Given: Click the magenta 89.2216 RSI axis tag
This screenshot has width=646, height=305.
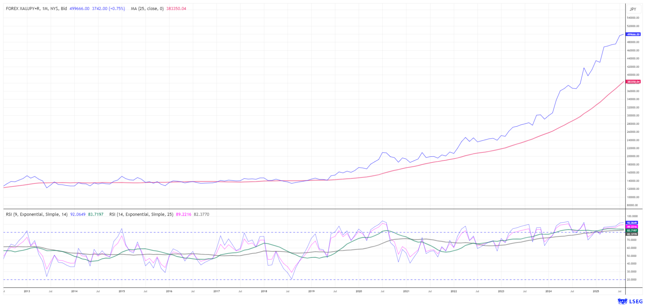Looking at the screenshot, I should pos(632,227).
